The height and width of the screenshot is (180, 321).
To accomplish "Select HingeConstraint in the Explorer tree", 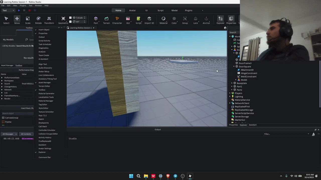I will click(249, 73).
